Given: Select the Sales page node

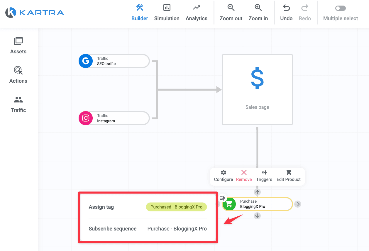Looking at the screenshot, I should (x=257, y=90).
